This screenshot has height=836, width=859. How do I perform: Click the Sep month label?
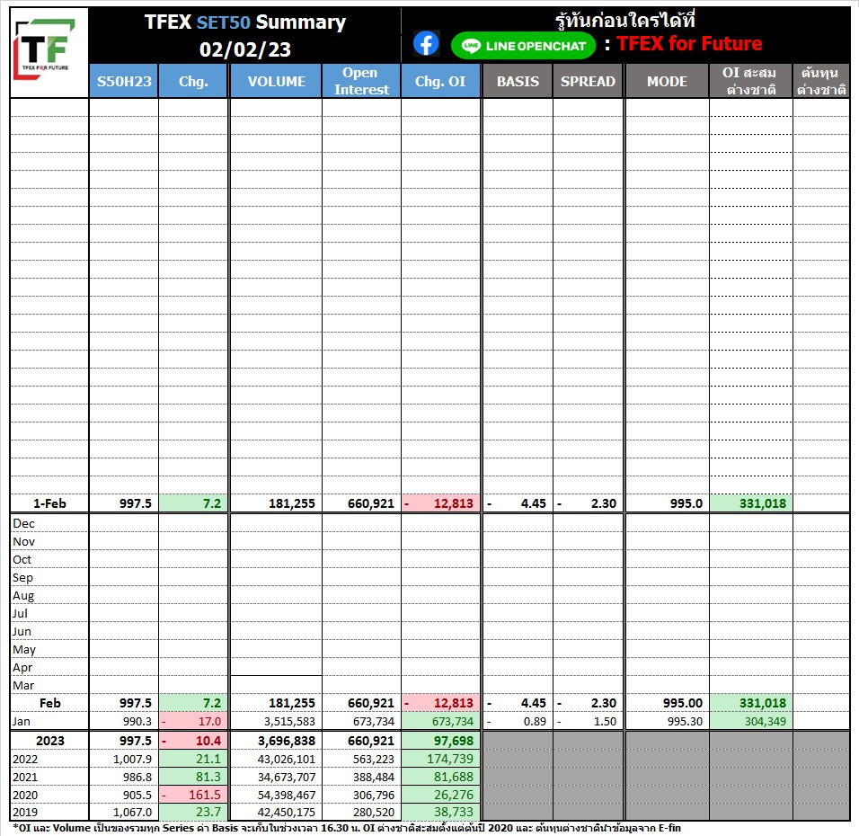click(22, 578)
